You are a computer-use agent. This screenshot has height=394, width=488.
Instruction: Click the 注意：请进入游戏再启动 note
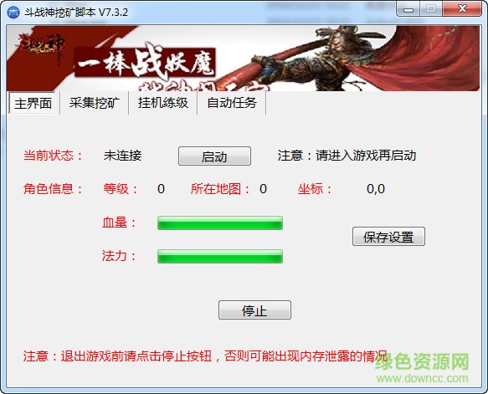click(347, 156)
